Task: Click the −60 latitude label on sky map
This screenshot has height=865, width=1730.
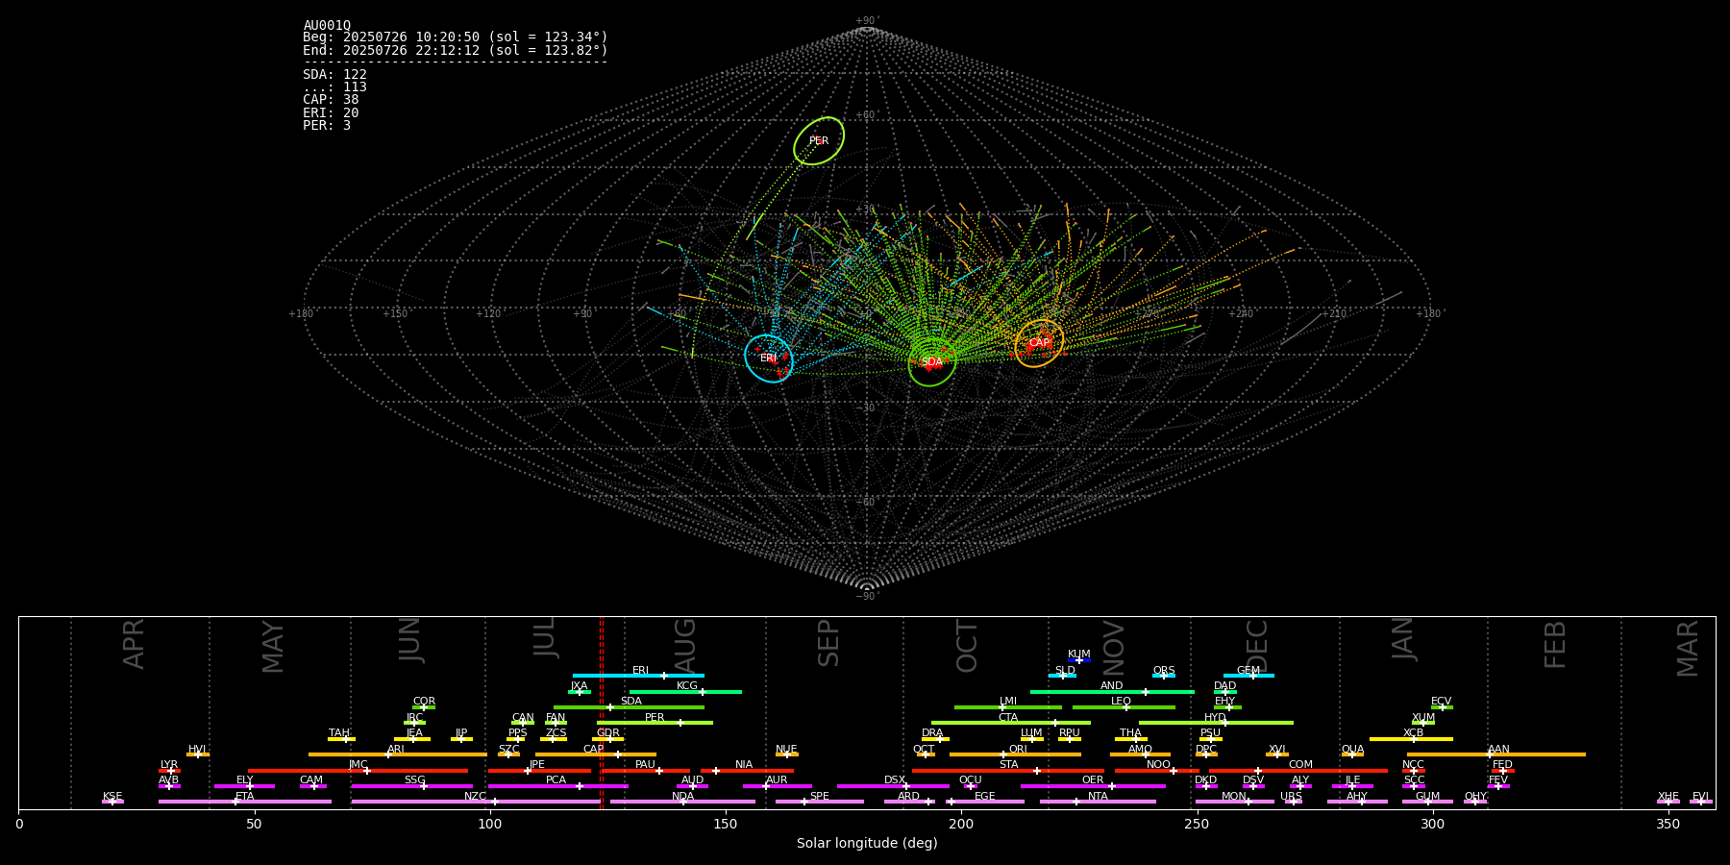Action: [866, 502]
